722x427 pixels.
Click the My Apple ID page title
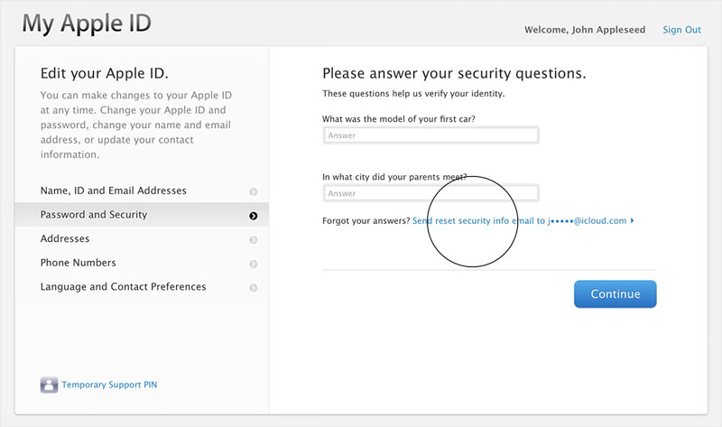(88, 24)
